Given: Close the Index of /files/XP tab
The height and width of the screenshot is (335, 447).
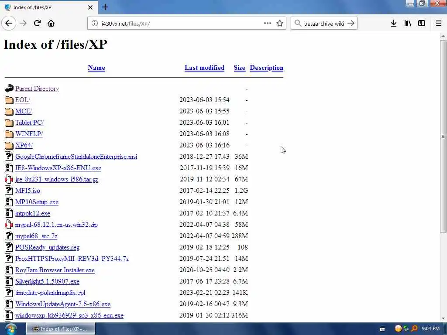Looking at the screenshot, I should 90,7.
